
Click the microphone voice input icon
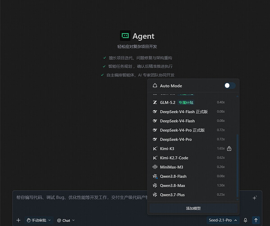click(x=245, y=220)
